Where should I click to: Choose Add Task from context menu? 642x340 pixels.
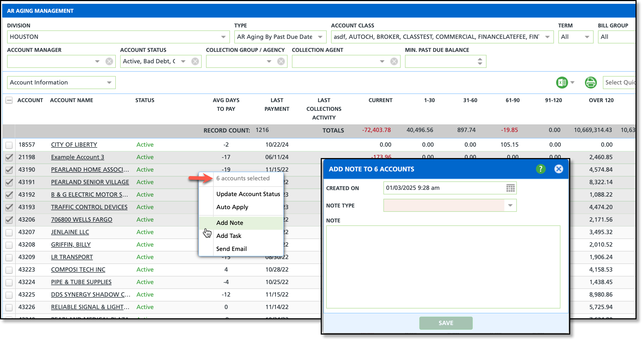pyautogui.click(x=229, y=236)
